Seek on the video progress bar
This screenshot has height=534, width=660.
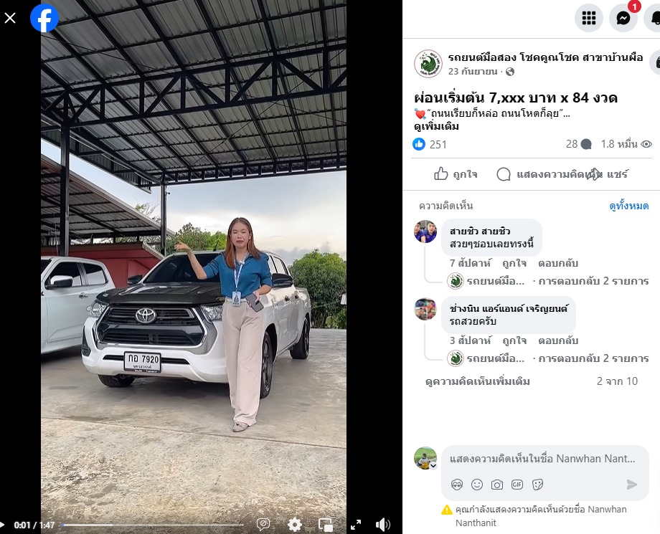pos(152,525)
